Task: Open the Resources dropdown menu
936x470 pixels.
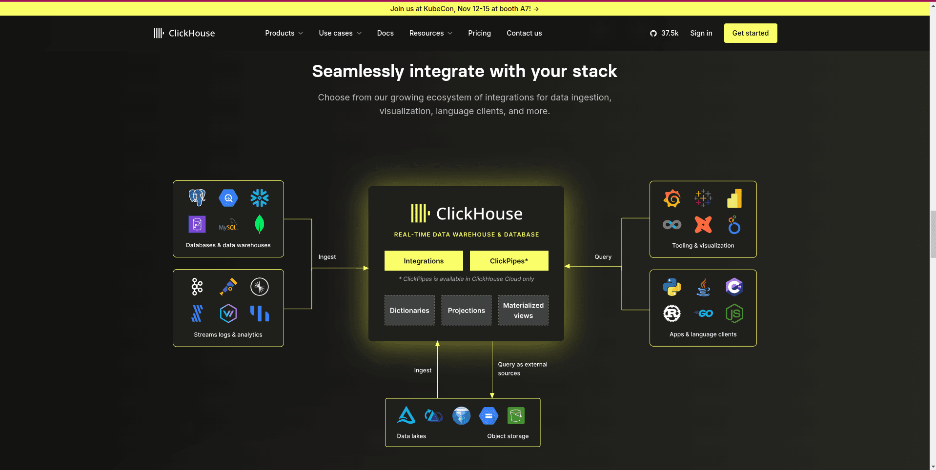Action: tap(431, 33)
